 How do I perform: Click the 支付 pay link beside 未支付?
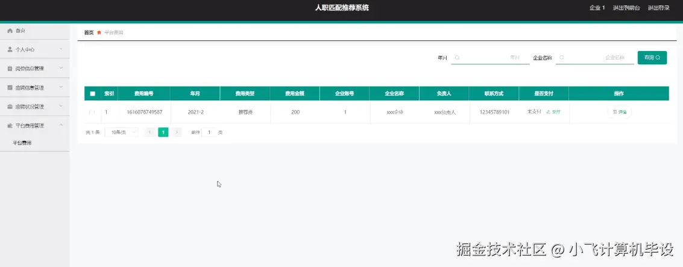point(553,112)
